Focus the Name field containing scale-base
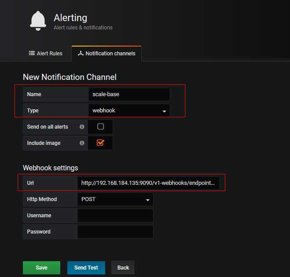 coord(129,94)
